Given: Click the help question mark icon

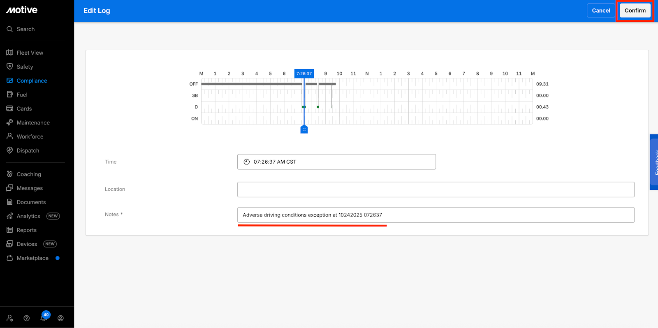Looking at the screenshot, I should [x=27, y=318].
